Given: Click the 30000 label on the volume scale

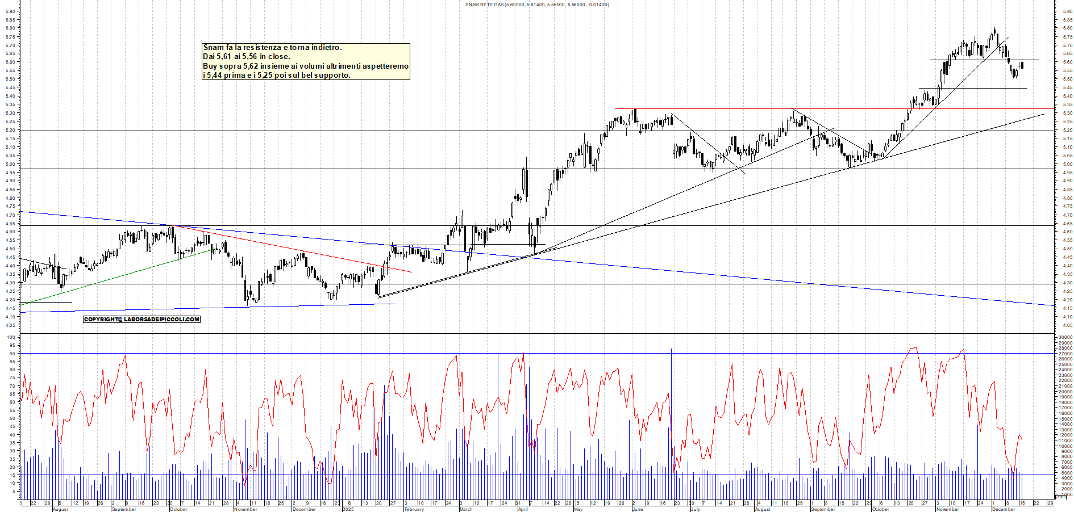Looking at the screenshot, I should point(1064,337).
